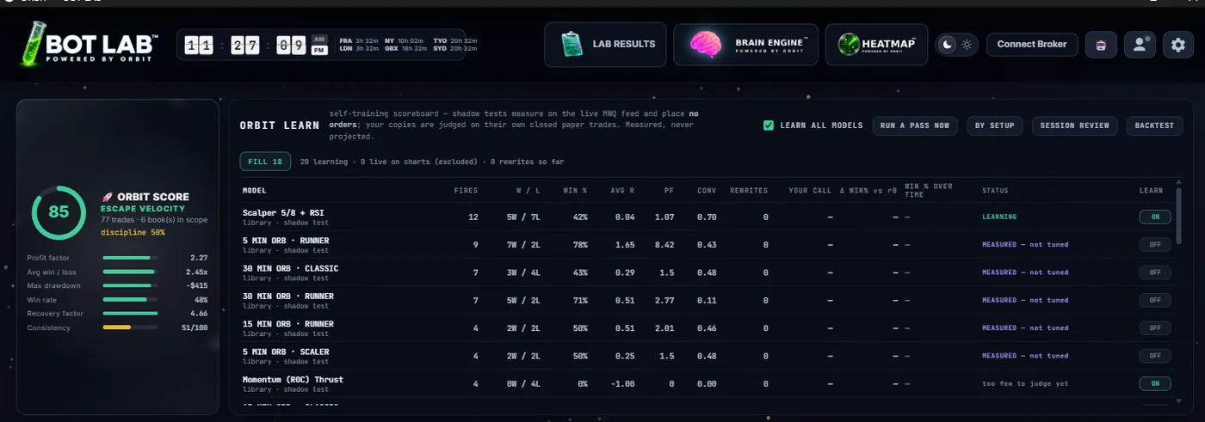This screenshot has width=1205, height=422.
Task: Select PM on the clock
Action: pos(319,50)
